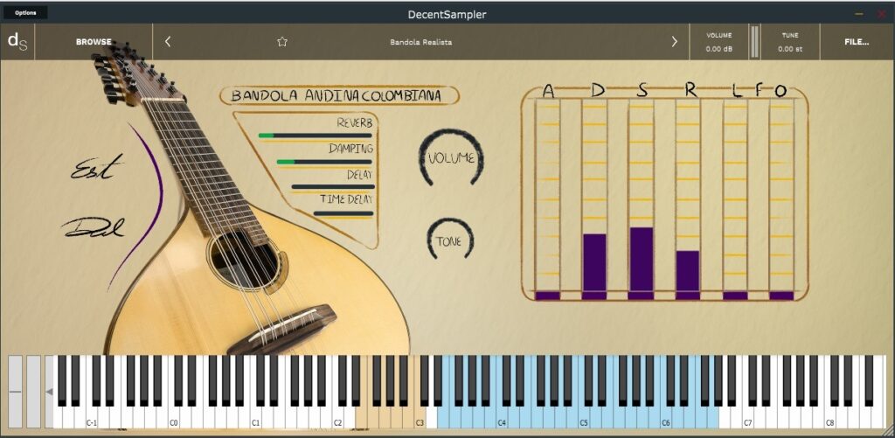Play the C8 key on keyboard
This screenshot has width=895, height=438.
click(x=830, y=418)
